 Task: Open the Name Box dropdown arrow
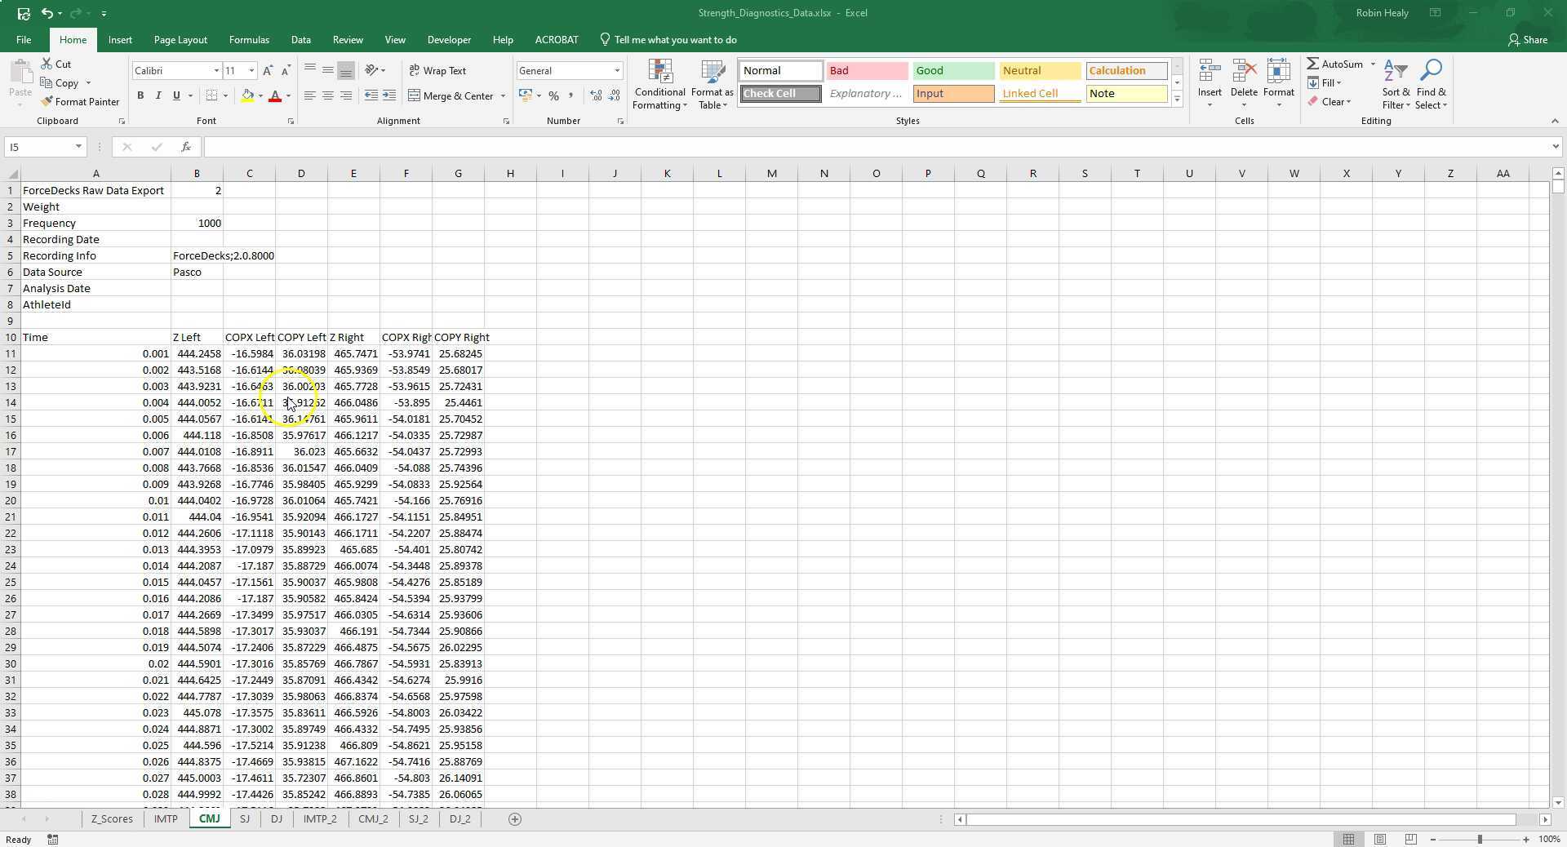78,147
